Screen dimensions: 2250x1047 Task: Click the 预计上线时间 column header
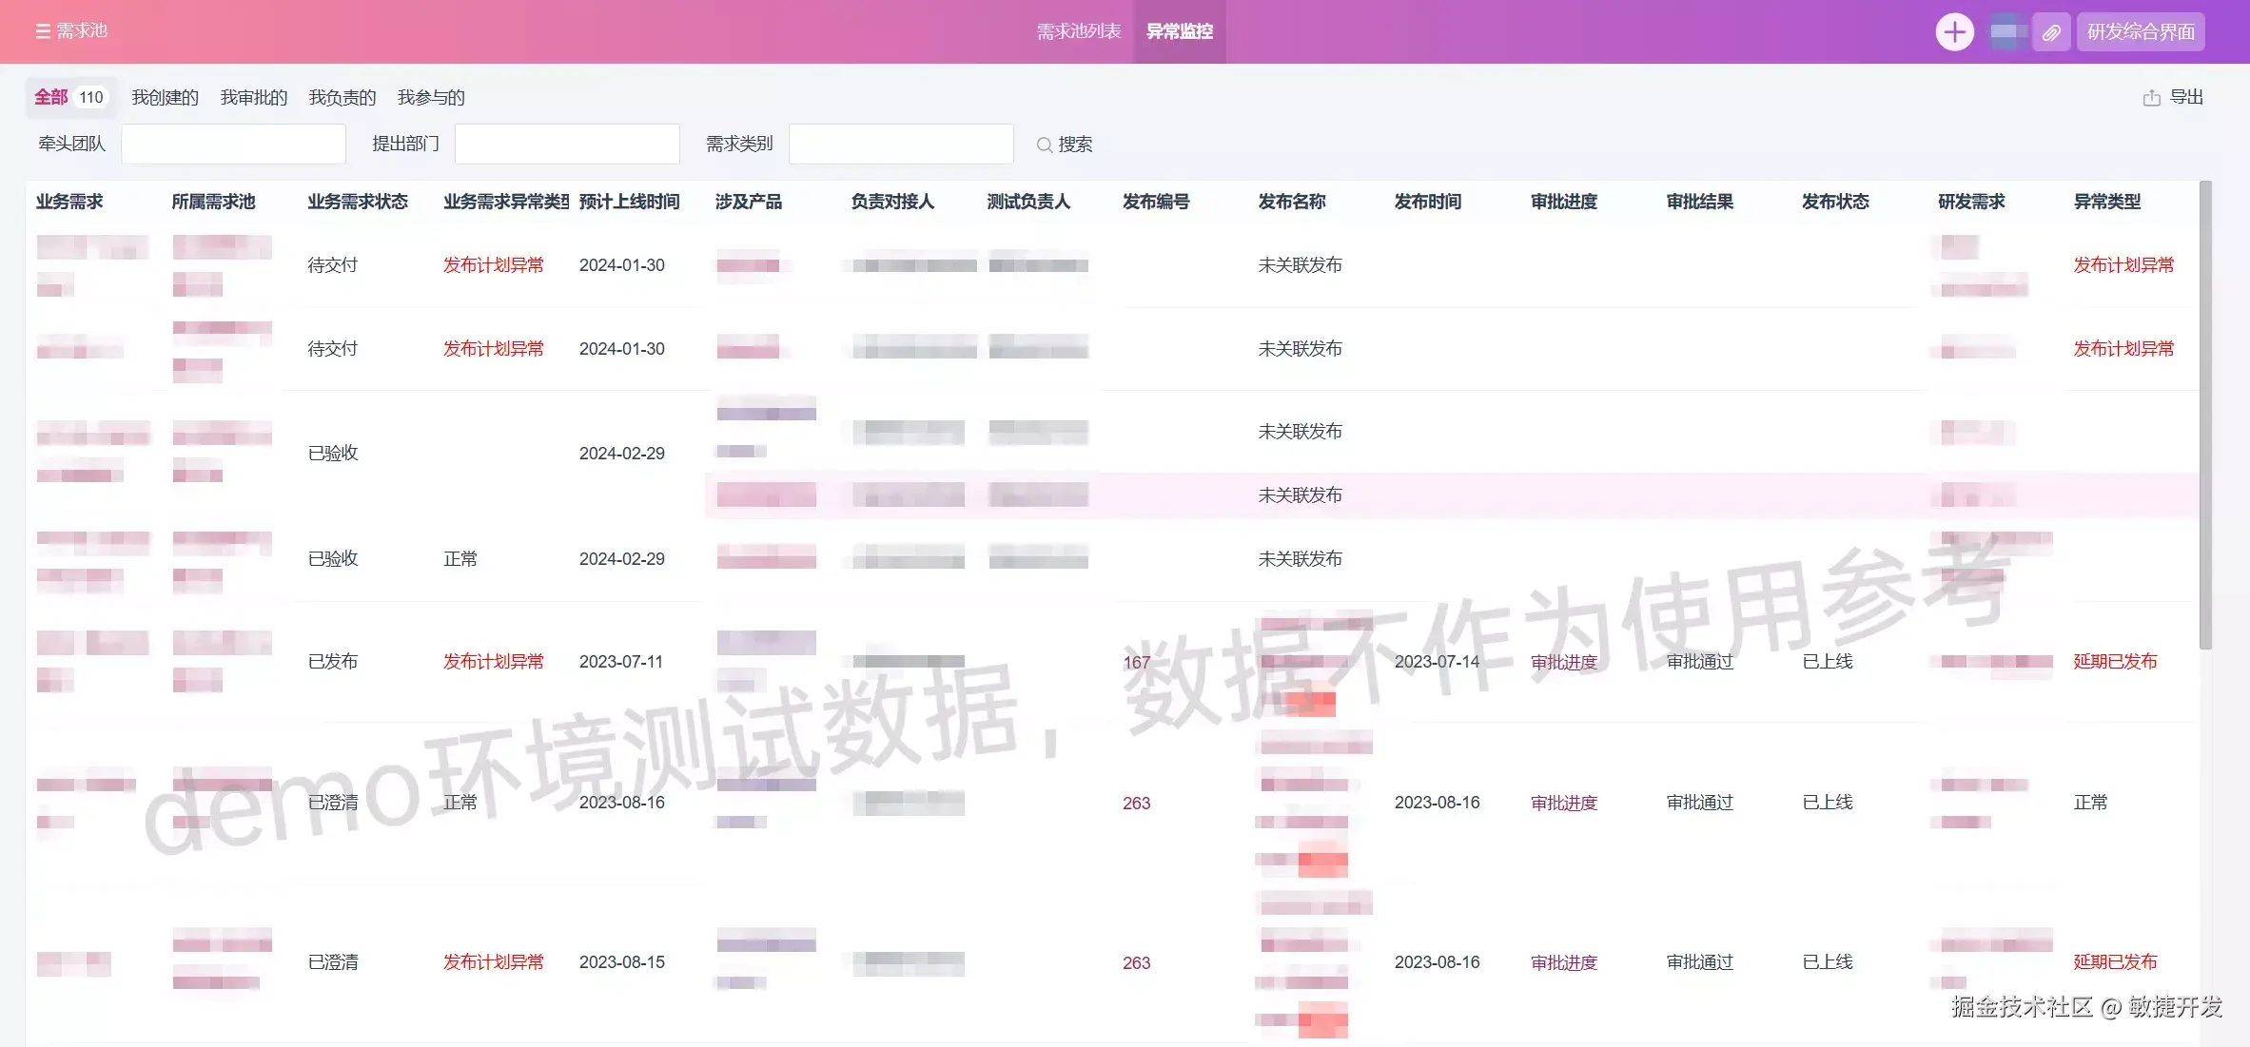coord(629,202)
